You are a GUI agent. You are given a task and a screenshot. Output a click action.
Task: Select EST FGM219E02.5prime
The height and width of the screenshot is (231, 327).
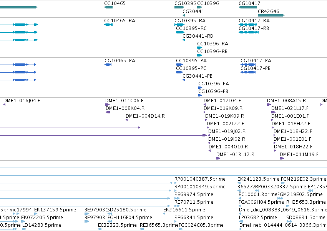(300, 195)
